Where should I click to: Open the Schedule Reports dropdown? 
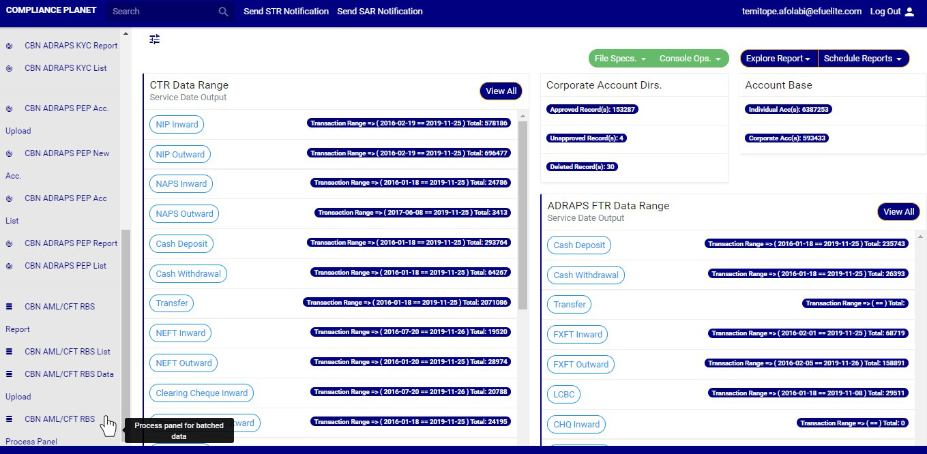[x=862, y=59]
